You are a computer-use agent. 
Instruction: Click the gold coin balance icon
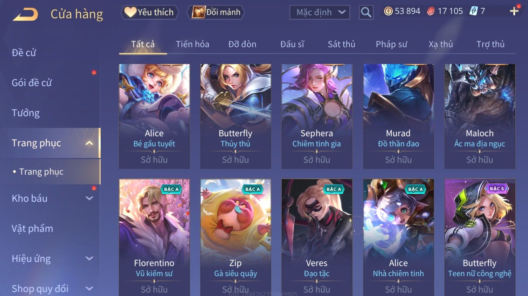tap(388, 11)
